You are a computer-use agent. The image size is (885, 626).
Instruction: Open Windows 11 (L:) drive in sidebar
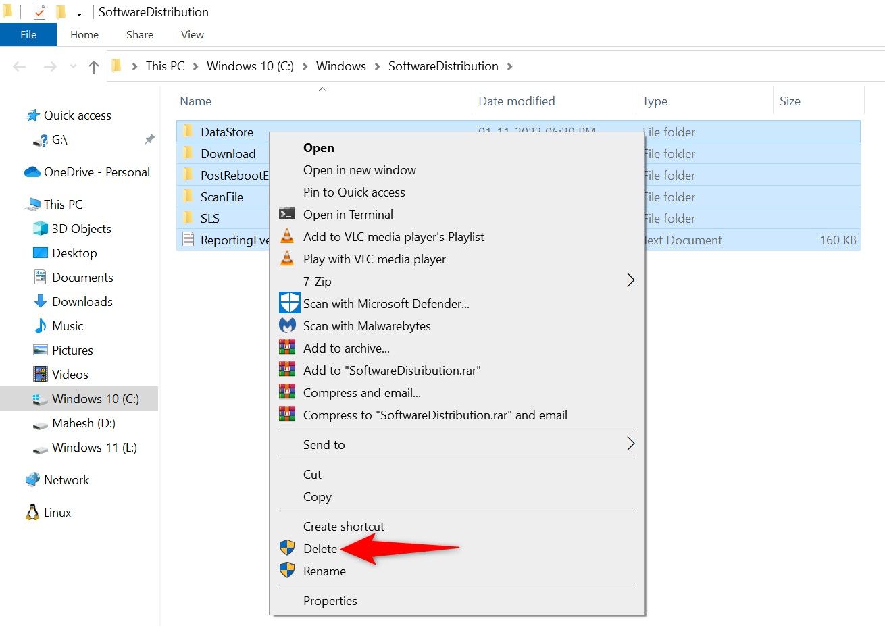[x=94, y=448]
